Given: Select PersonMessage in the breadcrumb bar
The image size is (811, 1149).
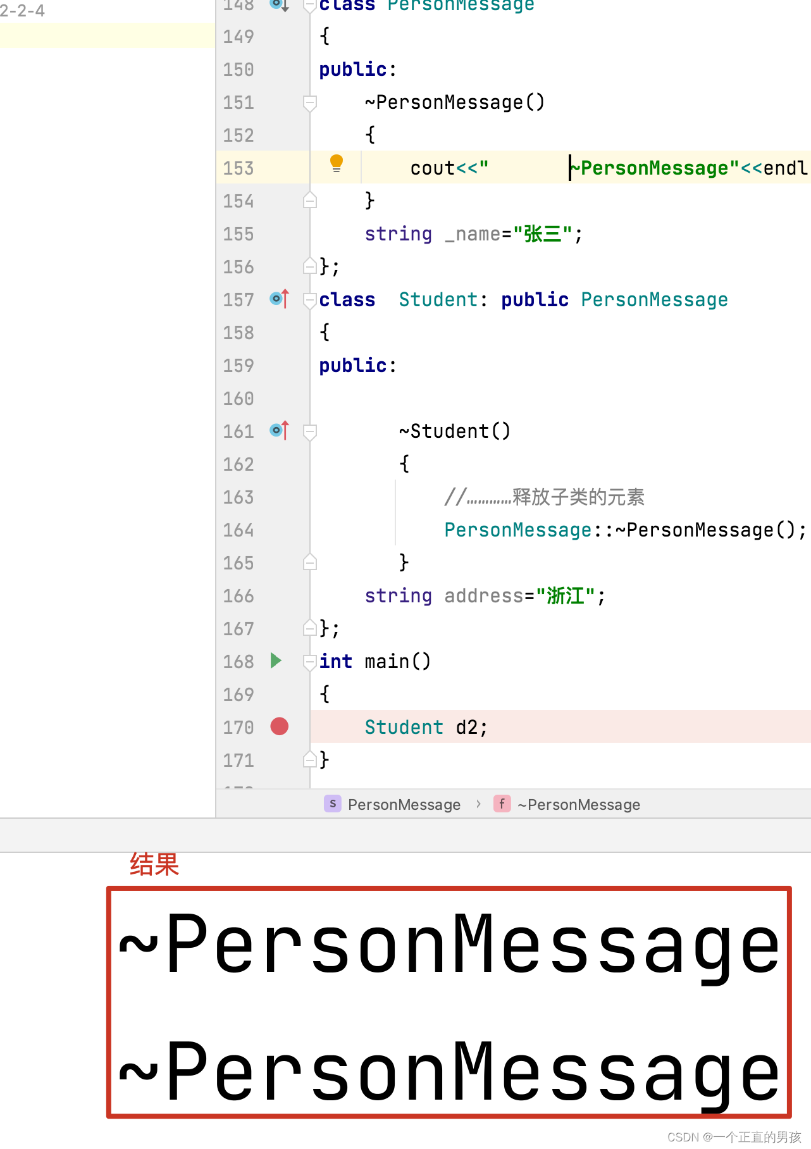Looking at the screenshot, I should (404, 805).
